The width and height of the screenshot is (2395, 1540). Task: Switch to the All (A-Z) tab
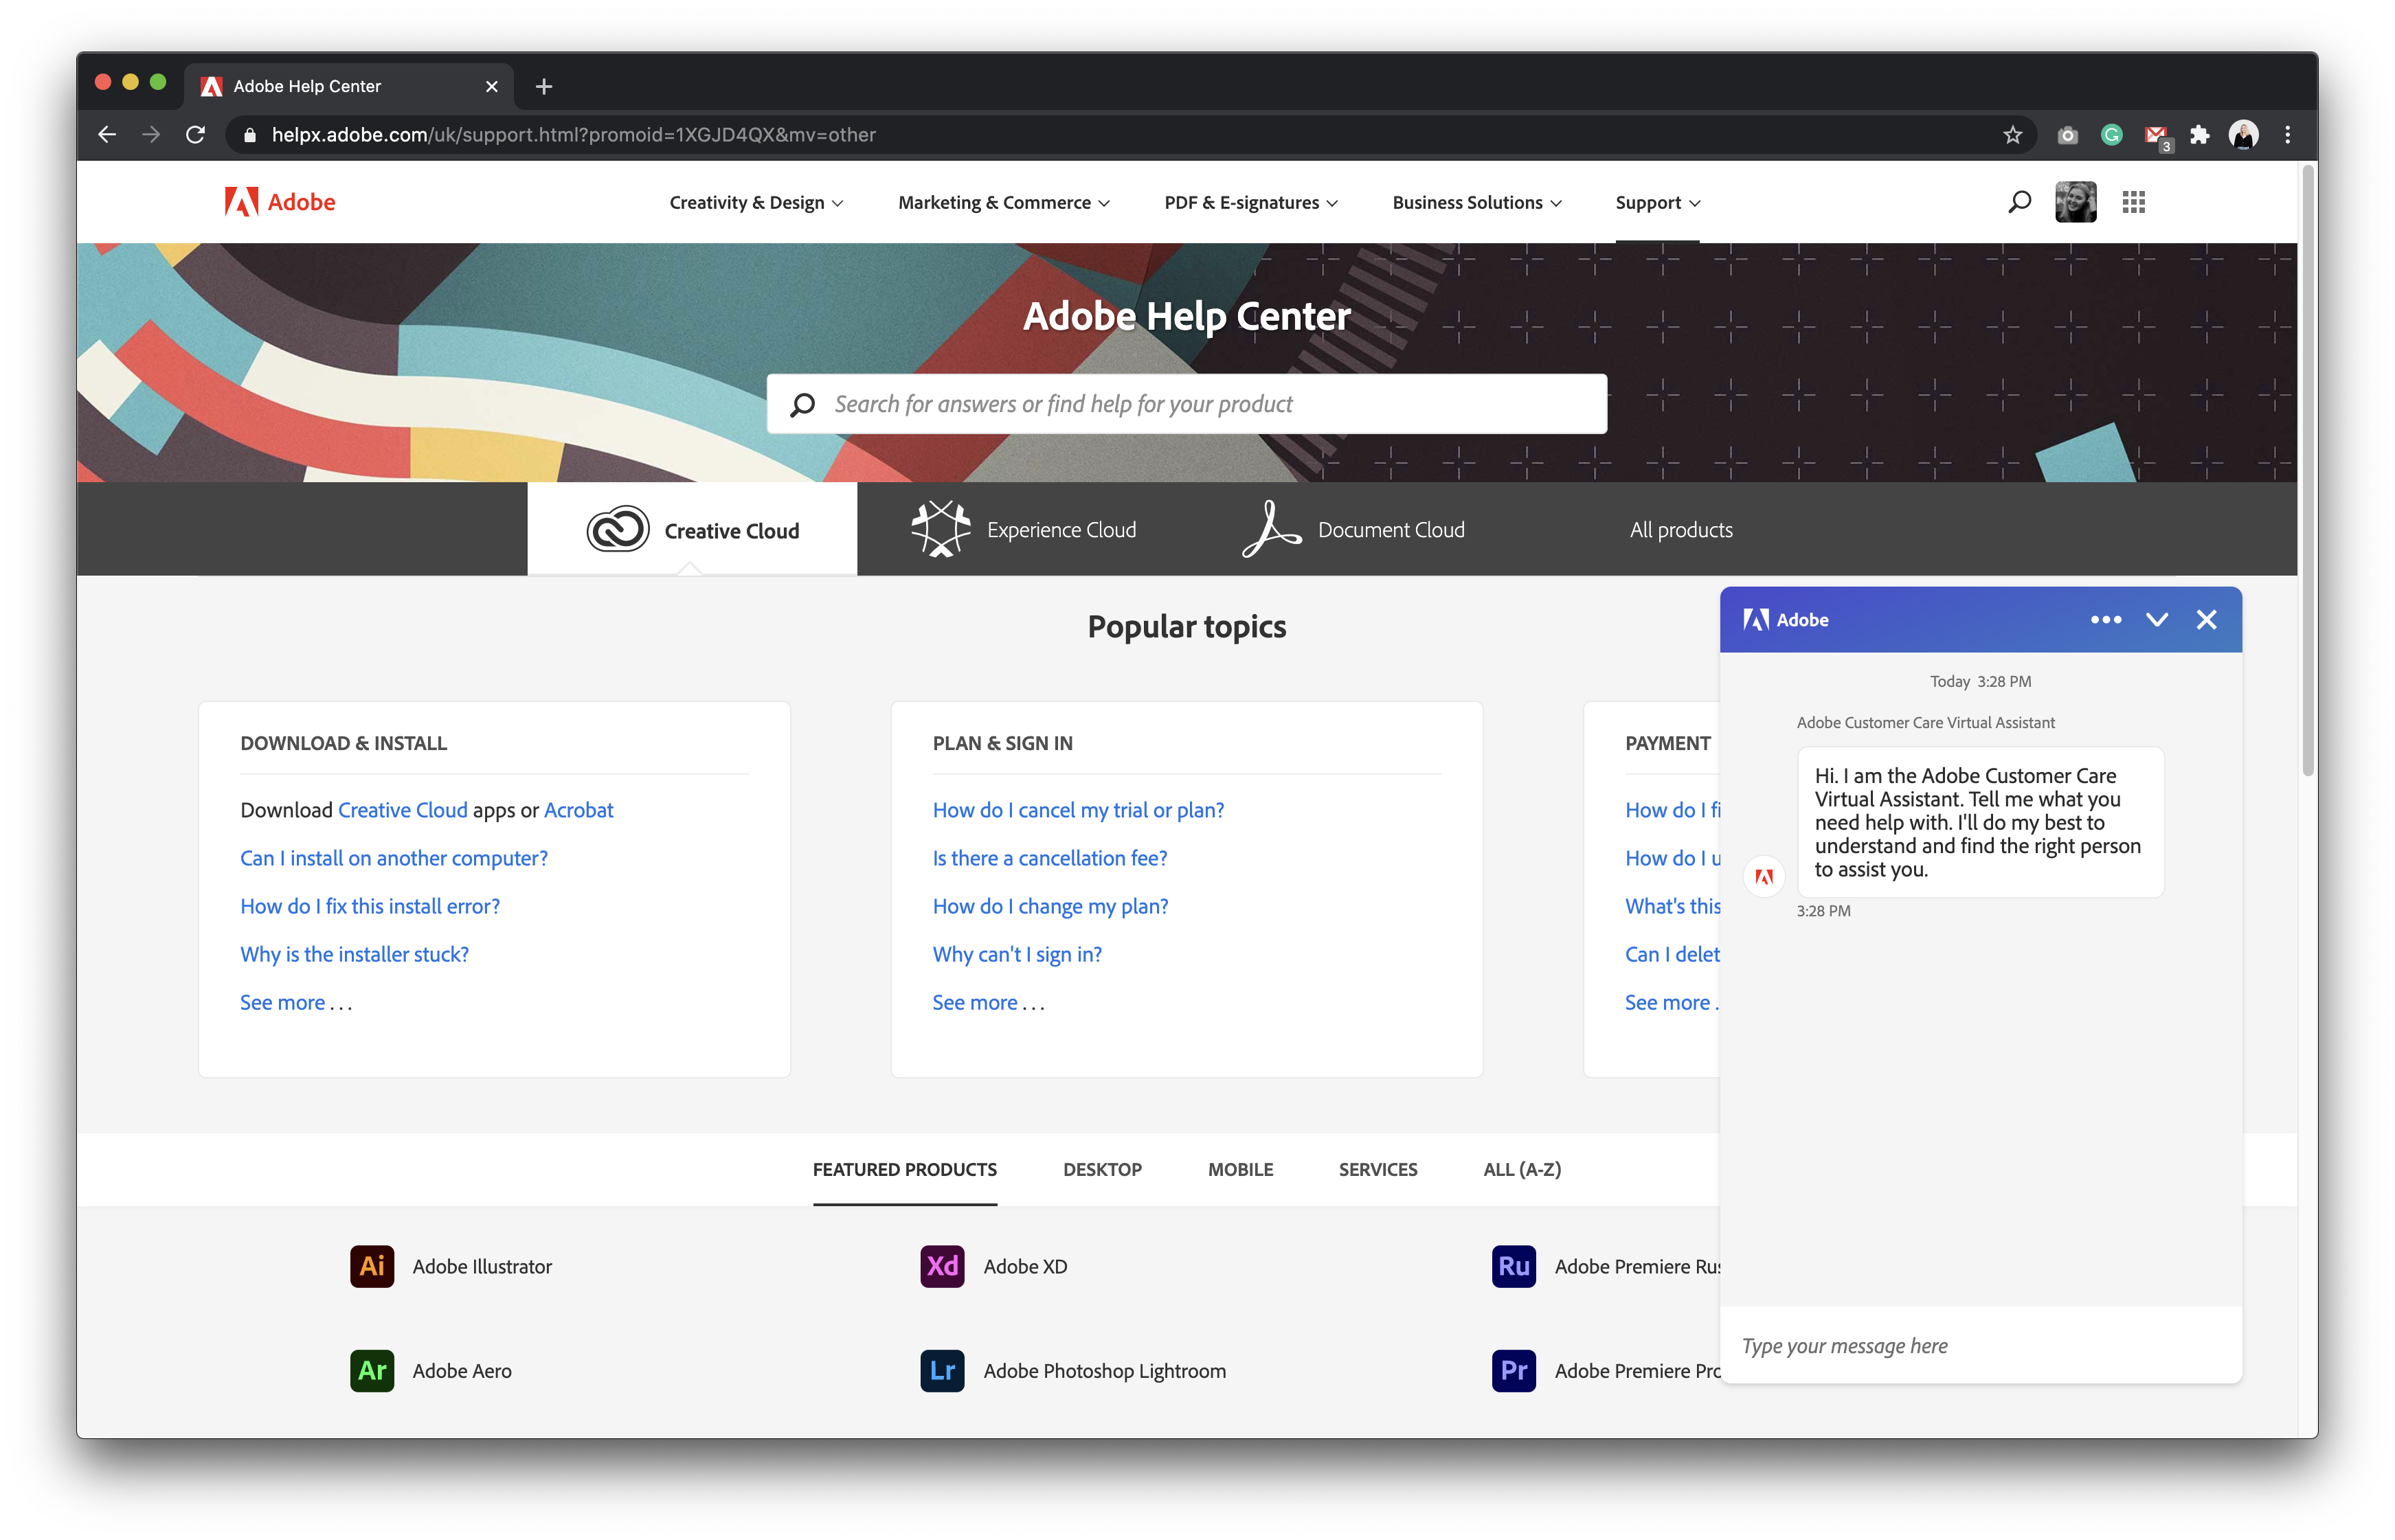pyautogui.click(x=1522, y=1169)
